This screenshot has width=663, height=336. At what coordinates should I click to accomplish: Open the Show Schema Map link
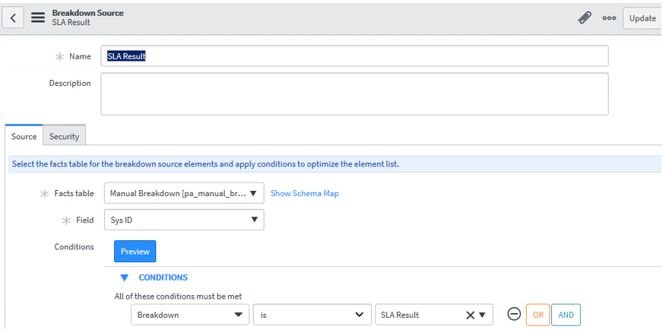pyautogui.click(x=304, y=193)
